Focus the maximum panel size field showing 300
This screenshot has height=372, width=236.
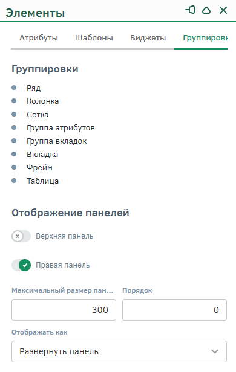pyautogui.click(x=64, y=310)
